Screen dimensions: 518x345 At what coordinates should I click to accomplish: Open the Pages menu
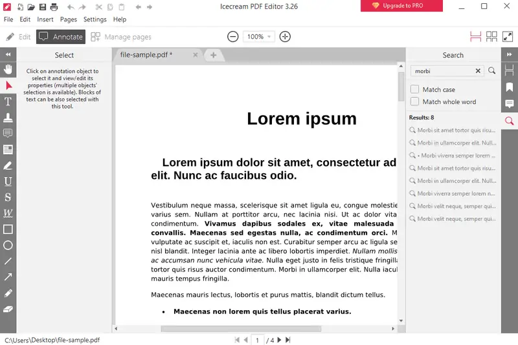pyautogui.click(x=69, y=19)
